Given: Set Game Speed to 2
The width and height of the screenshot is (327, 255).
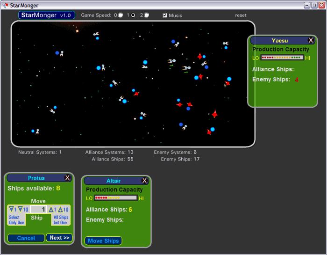Looking at the screenshot, I should (147, 15).
